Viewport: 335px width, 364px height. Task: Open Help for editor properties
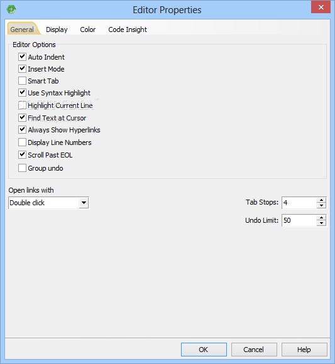pyautogui.click(x=304, y=350)
